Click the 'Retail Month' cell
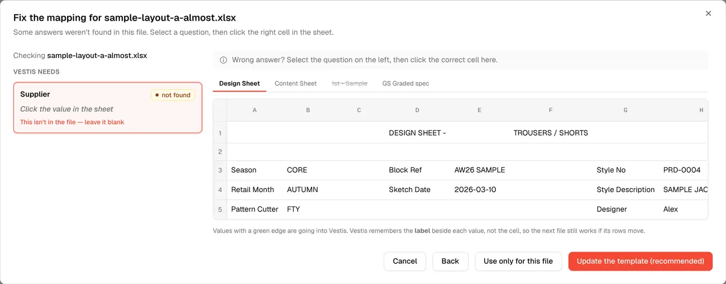 (x=255, y=190)
